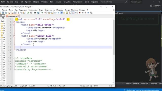Toggle the indent guide icon
This screenshot has height=91, width=162.
coord(61,13)
